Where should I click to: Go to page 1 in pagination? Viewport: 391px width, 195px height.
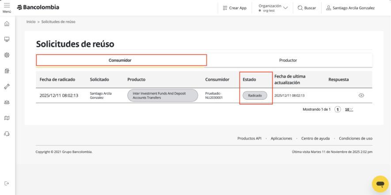[338, 109]
